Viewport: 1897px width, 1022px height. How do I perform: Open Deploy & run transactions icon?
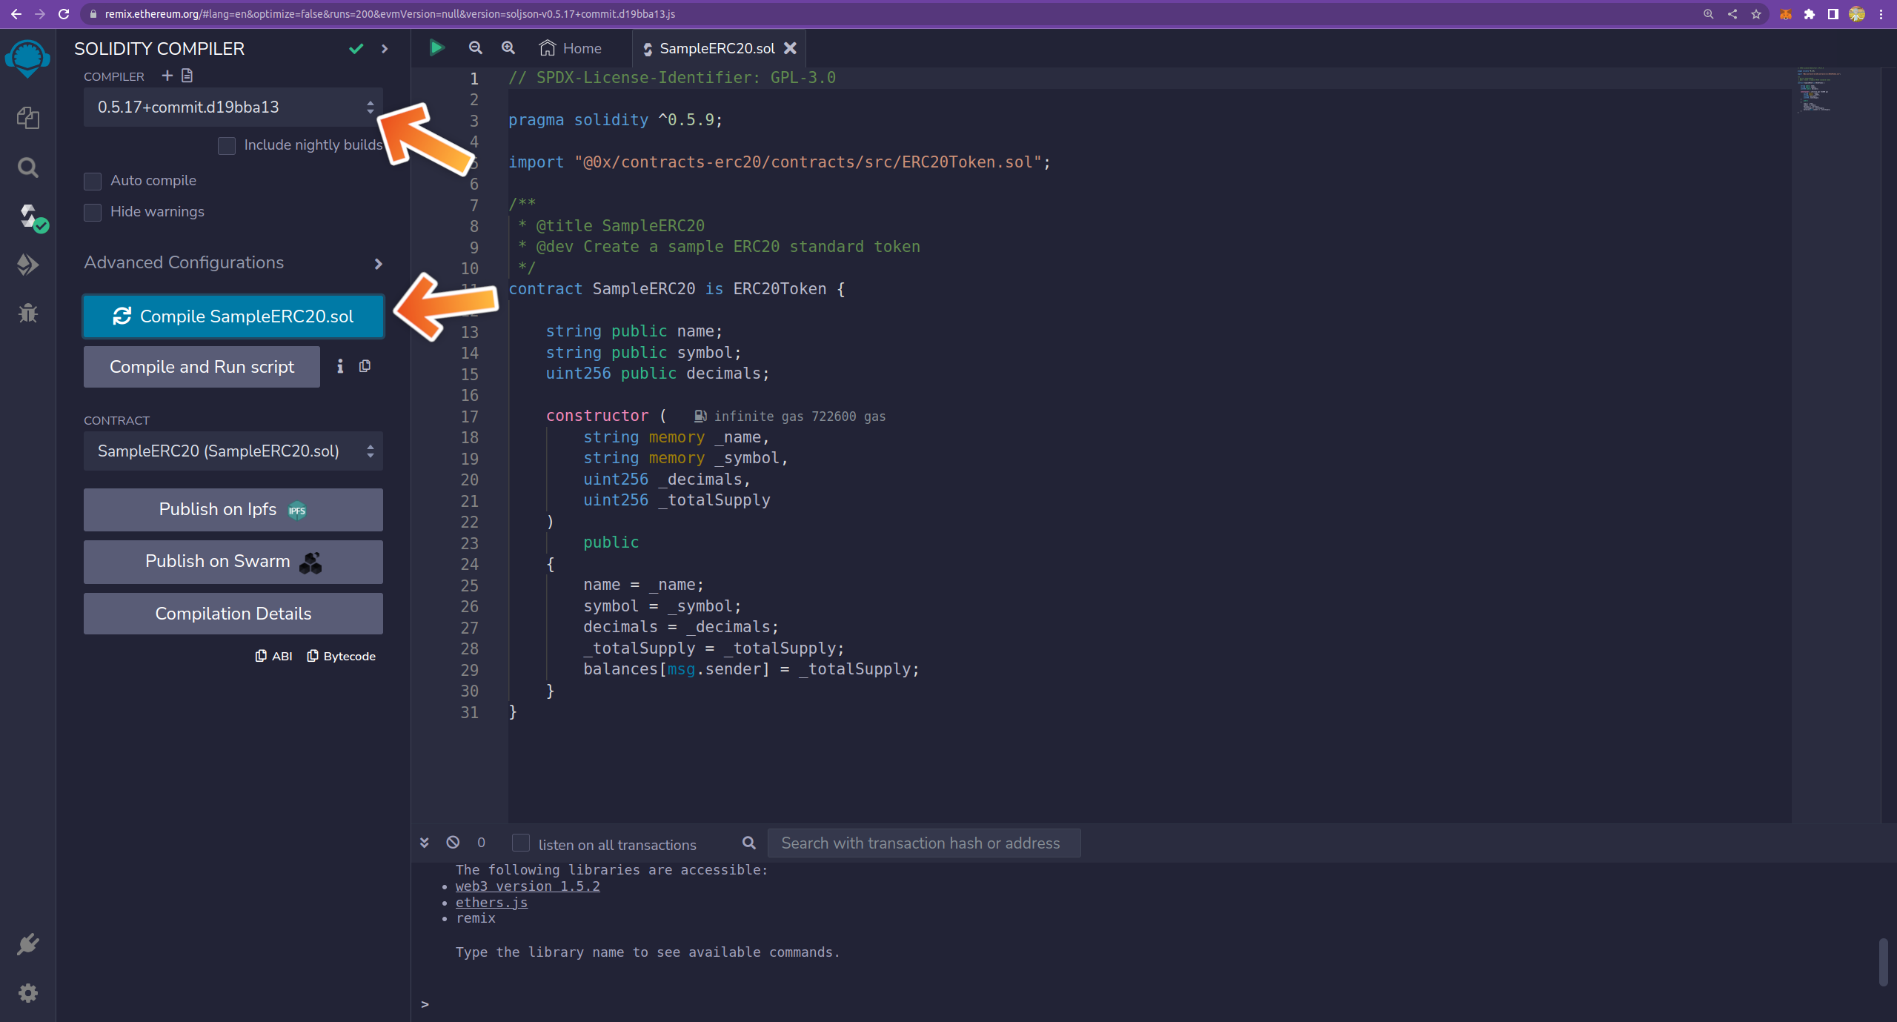pyautogui.click(x=28, y=265)
